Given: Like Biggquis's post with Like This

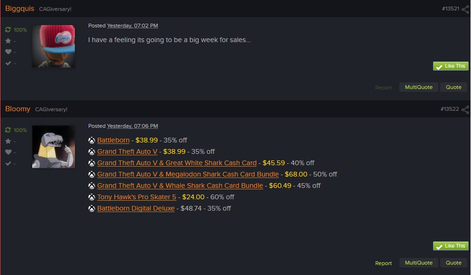Looking at the screenshot, I should [x=451, y=66].
